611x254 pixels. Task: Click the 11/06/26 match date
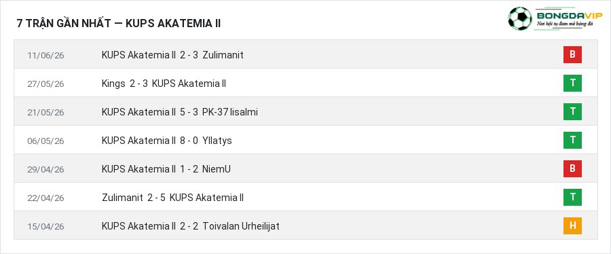(45, 55)
